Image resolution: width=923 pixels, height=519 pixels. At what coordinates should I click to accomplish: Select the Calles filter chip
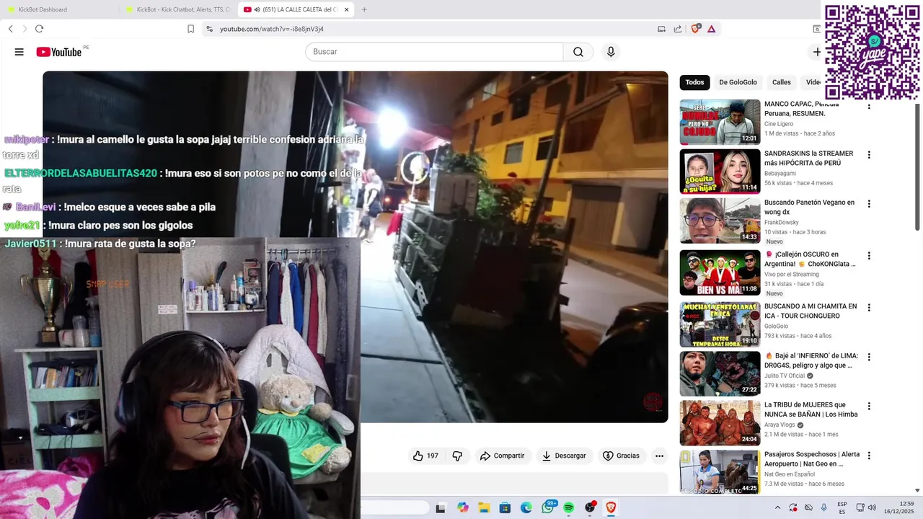(x=782, y=82)
